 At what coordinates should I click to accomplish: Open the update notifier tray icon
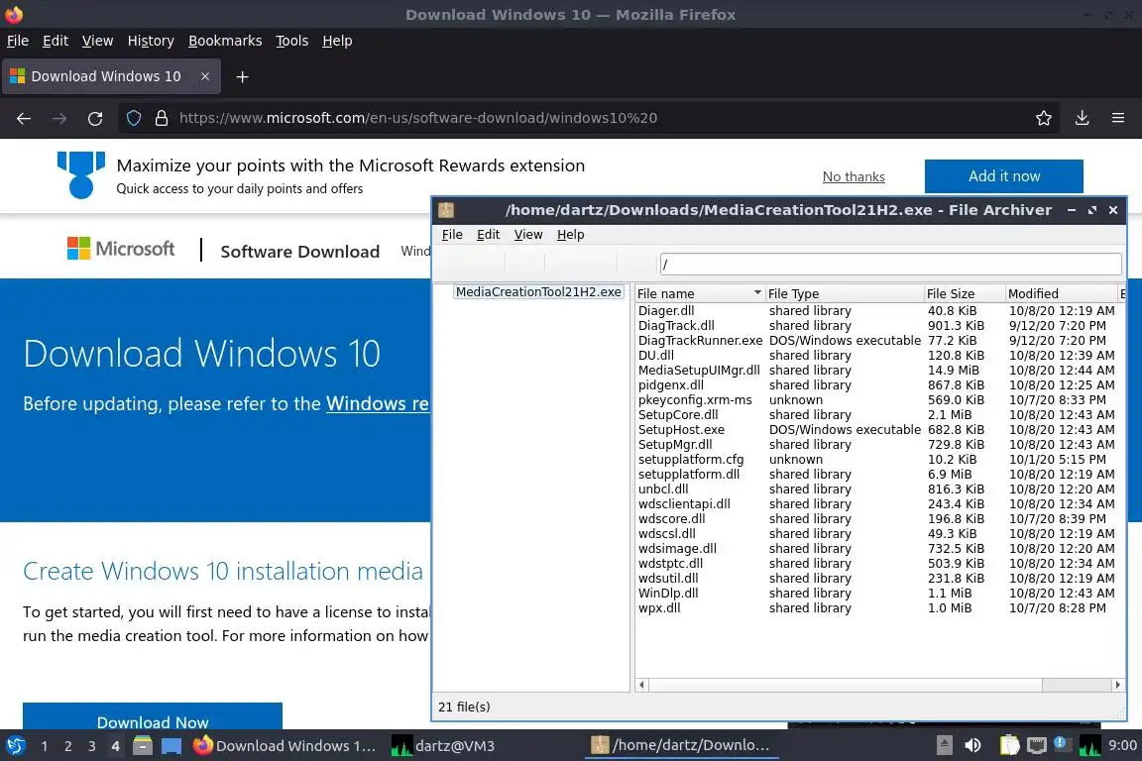coord(1063,744)
